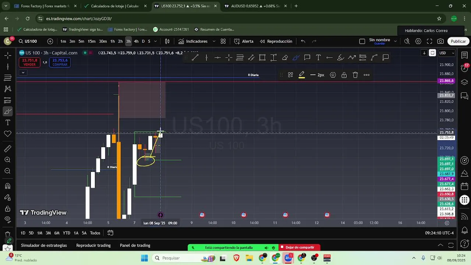Select the trend line tool in favorites toolbar
This screenshot has height=265, width=471.
click(195, 57)
